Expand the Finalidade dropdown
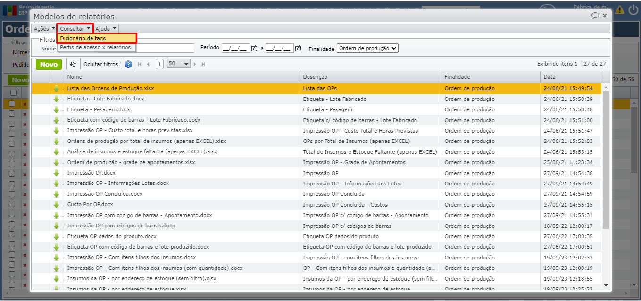This screenshot has width=641, height=301. (367, 48)
